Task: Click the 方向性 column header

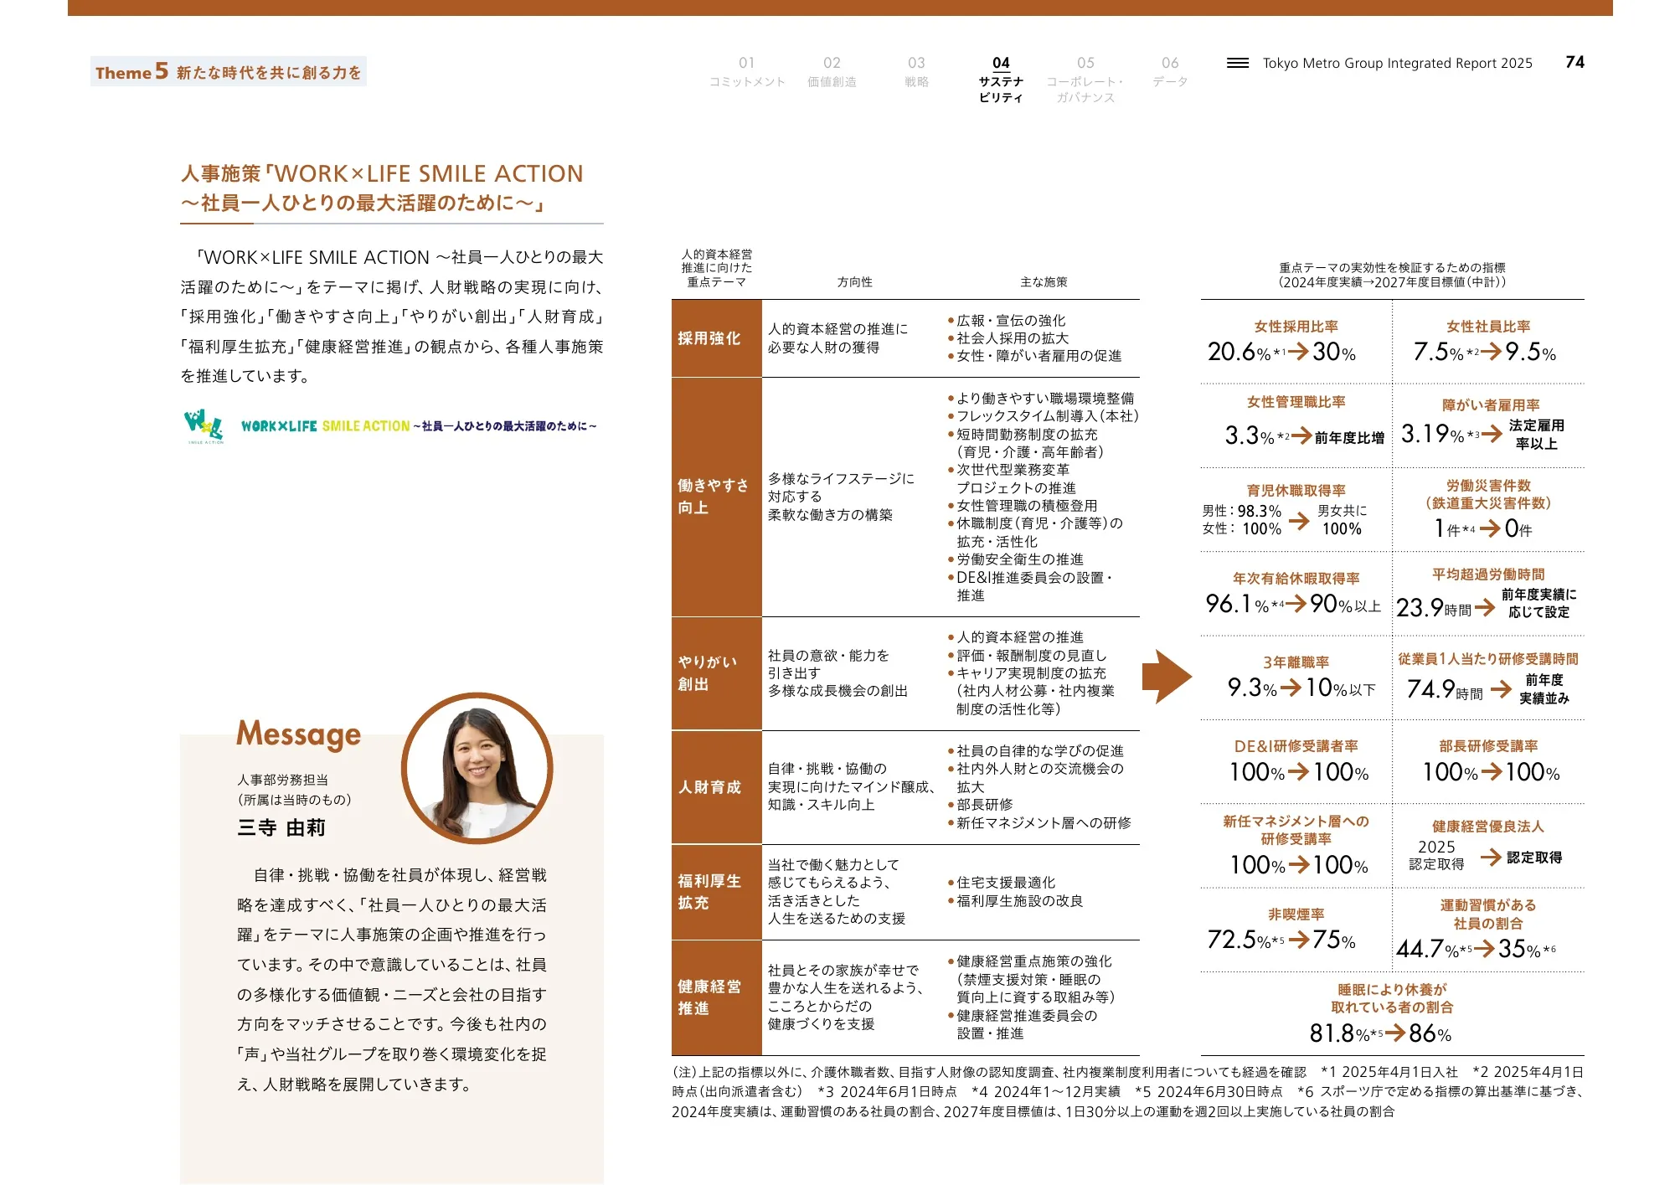Action: (x=854, y=282)
